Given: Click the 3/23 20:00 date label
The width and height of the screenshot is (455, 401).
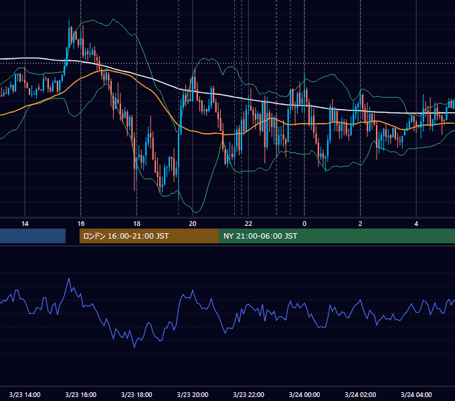Looking at the screenshot, I should click(x=193, y=394).
